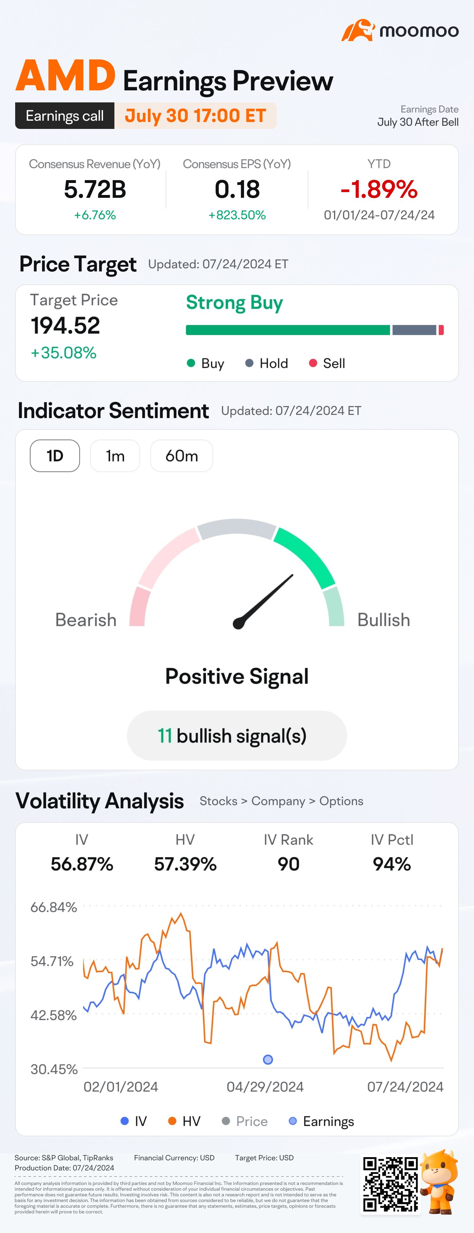Image resolution: width=474 pixels, height=1233 pixels.
Task: Toggle the Price series legend item
Action: click(245, 1121)
